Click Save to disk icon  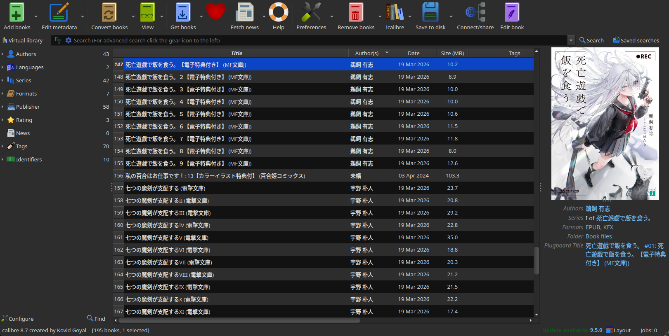(x=430, y=12)
